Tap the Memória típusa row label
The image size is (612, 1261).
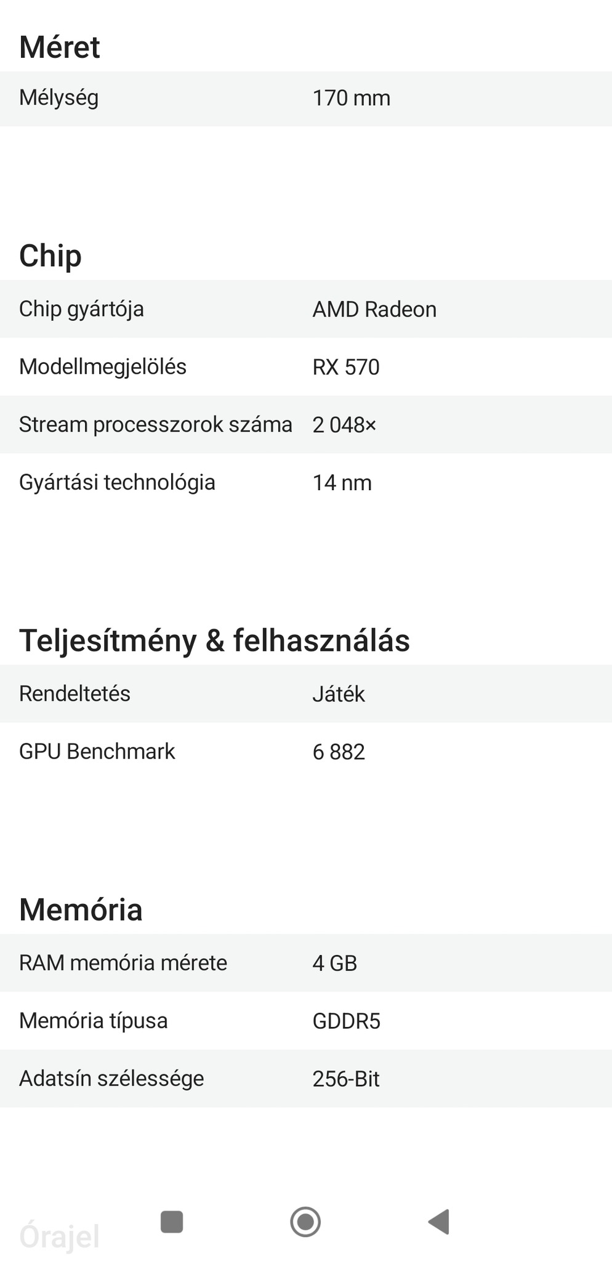94,1021
